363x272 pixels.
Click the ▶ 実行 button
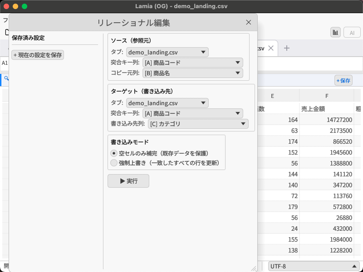pyautogui.click(x=128, y=181)
